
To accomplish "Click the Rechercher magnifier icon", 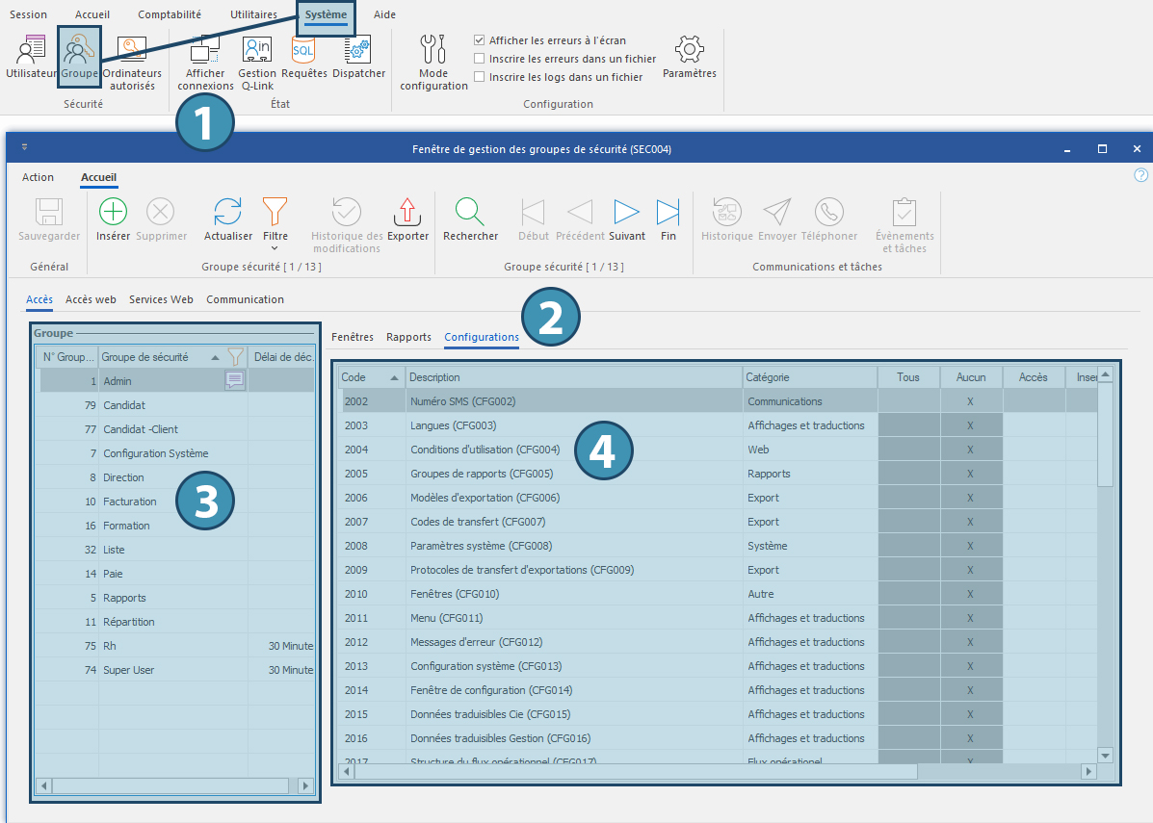I will [470, 212].
